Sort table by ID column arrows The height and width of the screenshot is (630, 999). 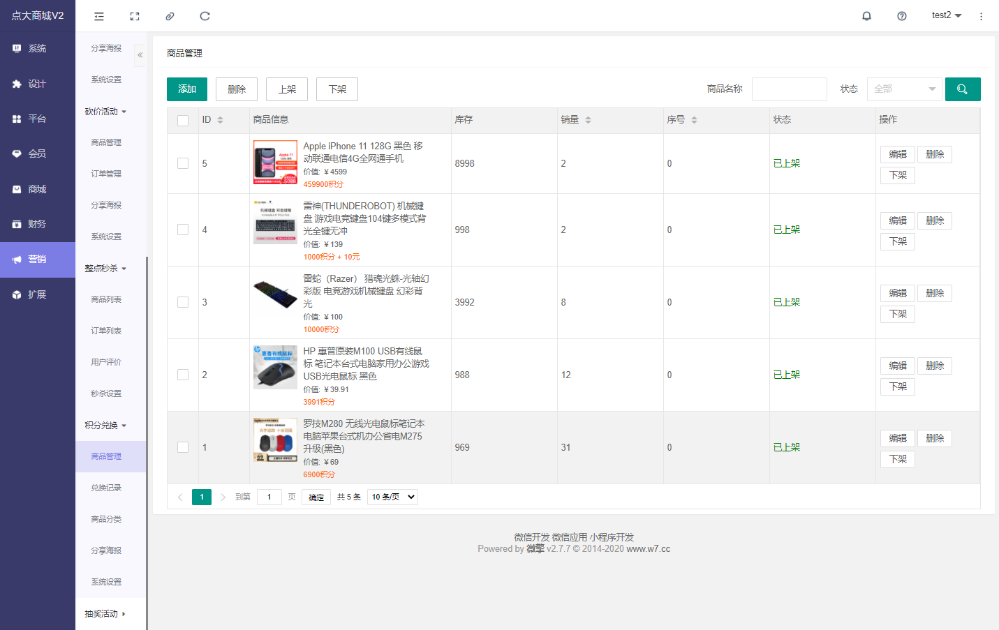pos(221,120)
